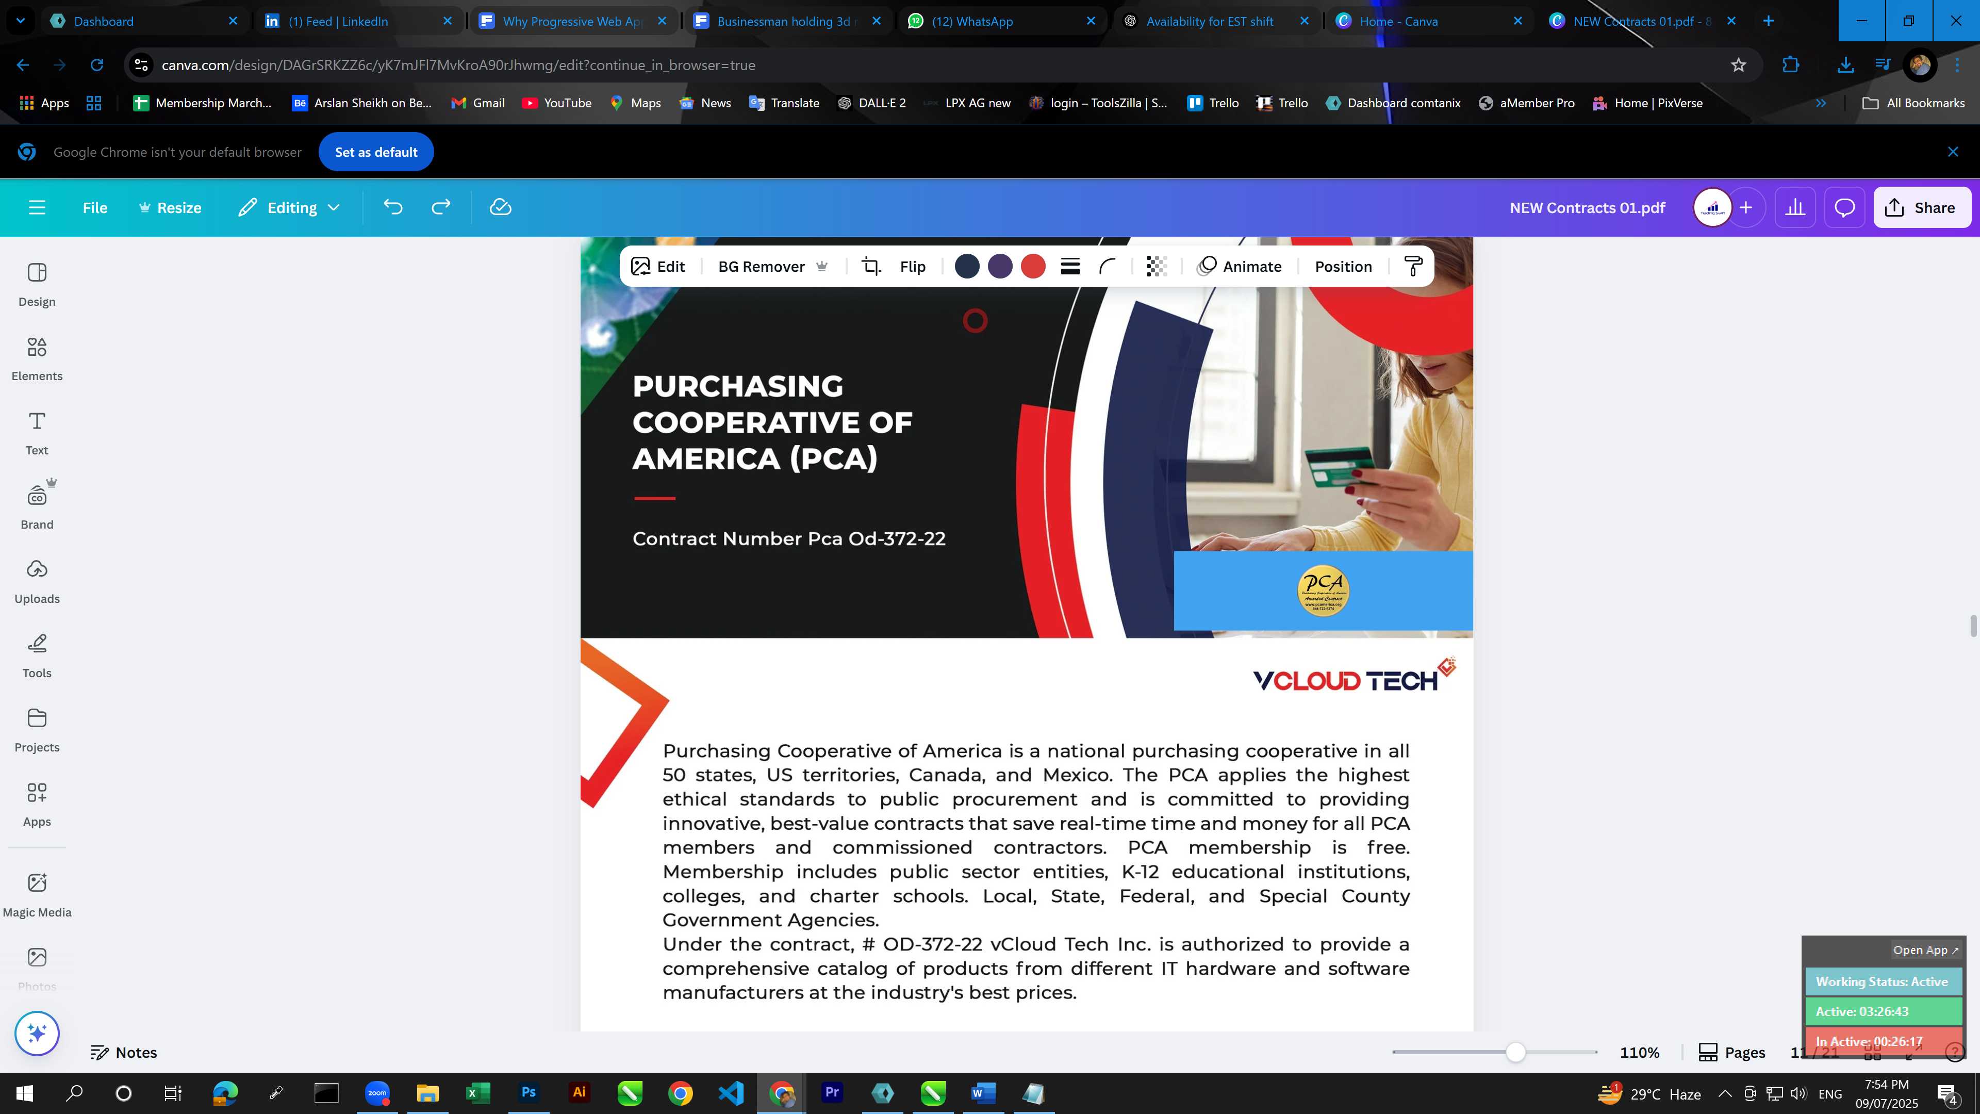Dismiss the default browser notification bar
This screenshot has height=1114, width=1980.
(1953, 152)
